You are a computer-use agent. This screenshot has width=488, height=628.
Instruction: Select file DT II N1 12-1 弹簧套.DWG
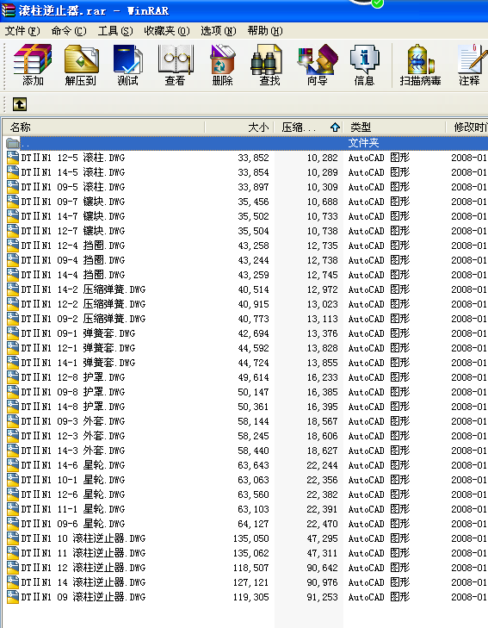click(x=78, y=348)
